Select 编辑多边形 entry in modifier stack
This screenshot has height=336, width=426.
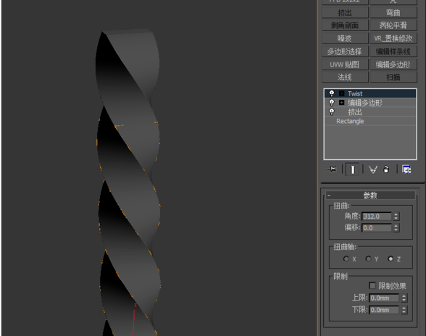(370, 103)
